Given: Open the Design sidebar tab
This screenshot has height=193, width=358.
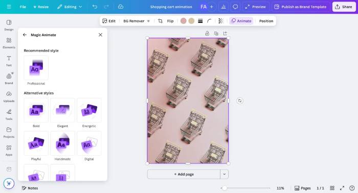Looking at the screenshot, I should pyautogui.click(x=9, y=25).
